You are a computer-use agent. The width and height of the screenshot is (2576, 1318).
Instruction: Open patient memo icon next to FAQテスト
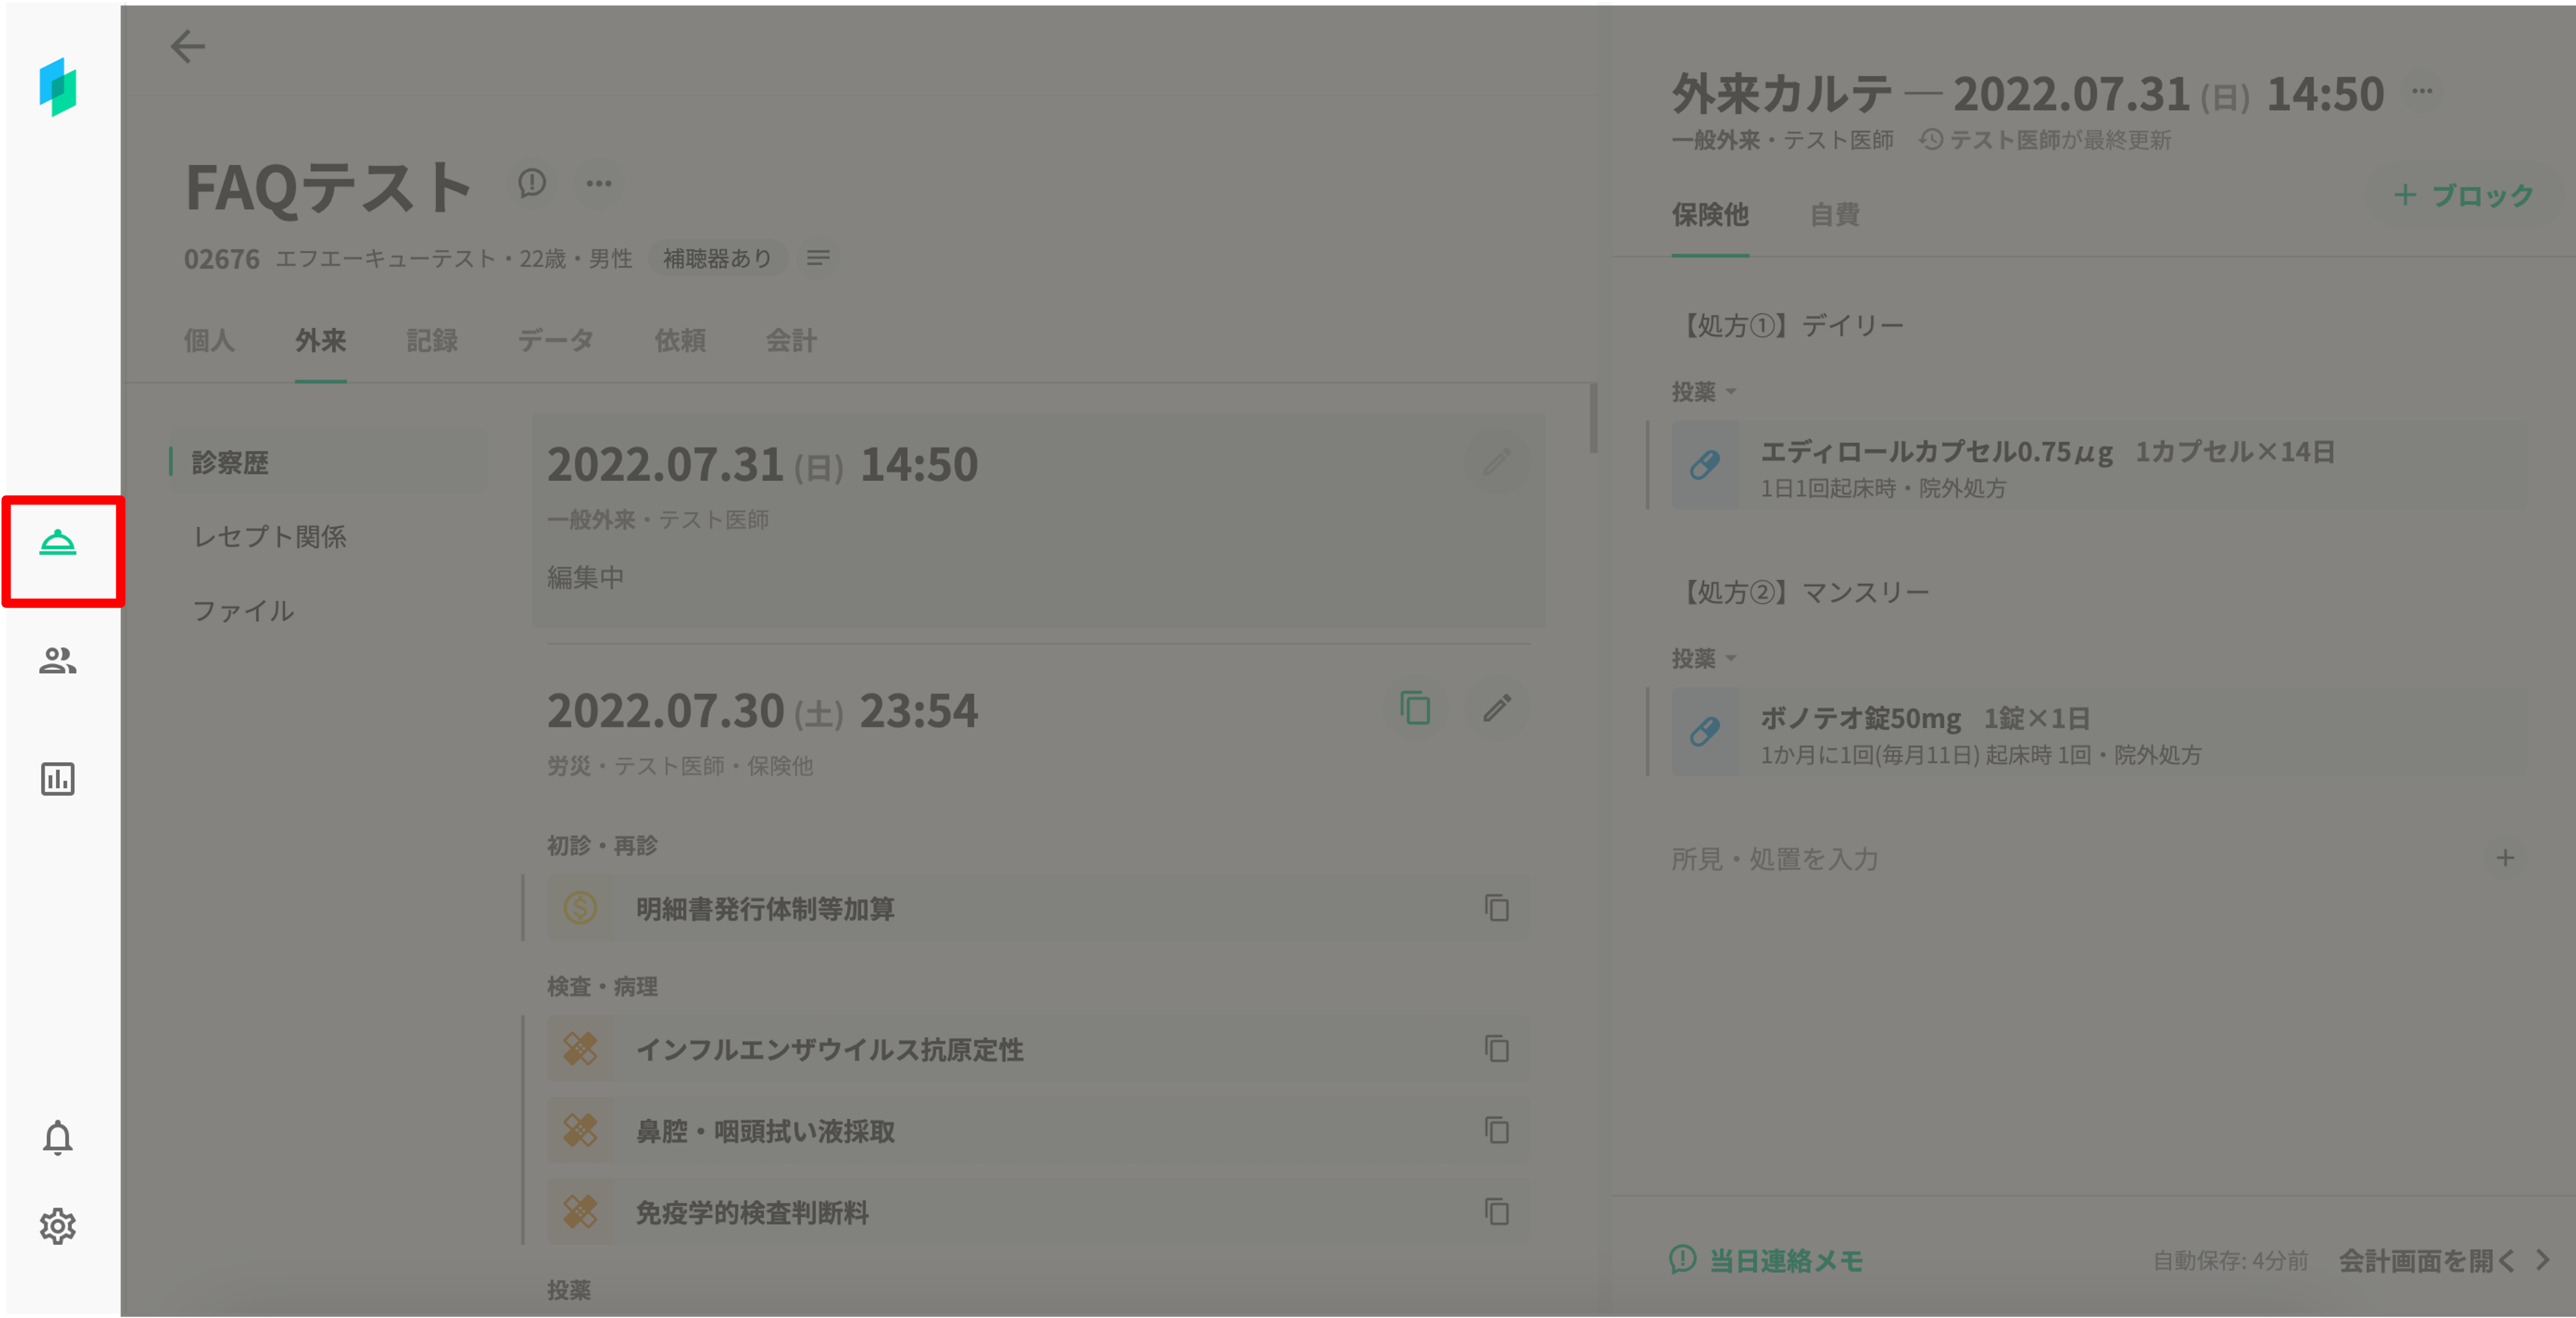pos(532,183)
